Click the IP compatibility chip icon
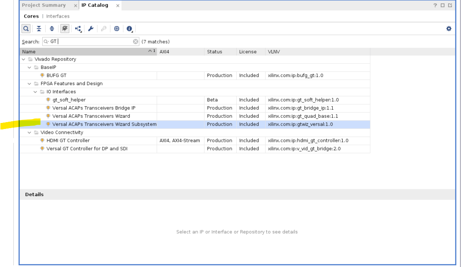The image size is (461, 267). pyautogui.click(x=117, y=28)
